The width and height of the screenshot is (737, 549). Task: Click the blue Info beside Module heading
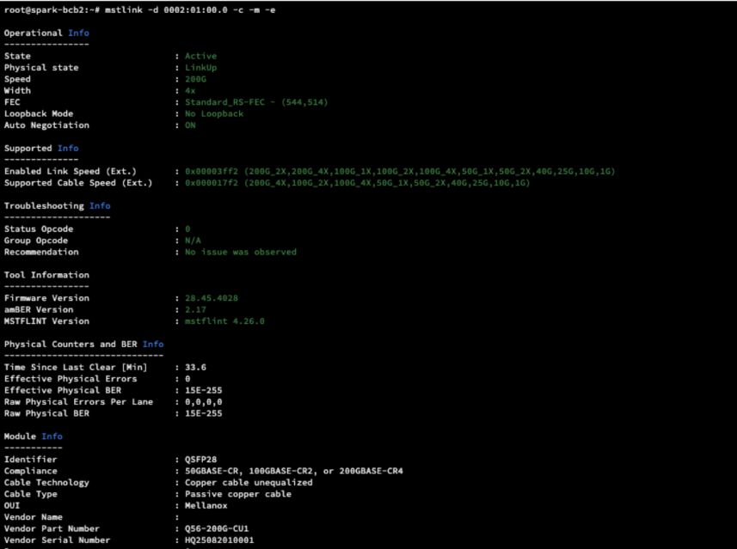(x=52, y=436)
